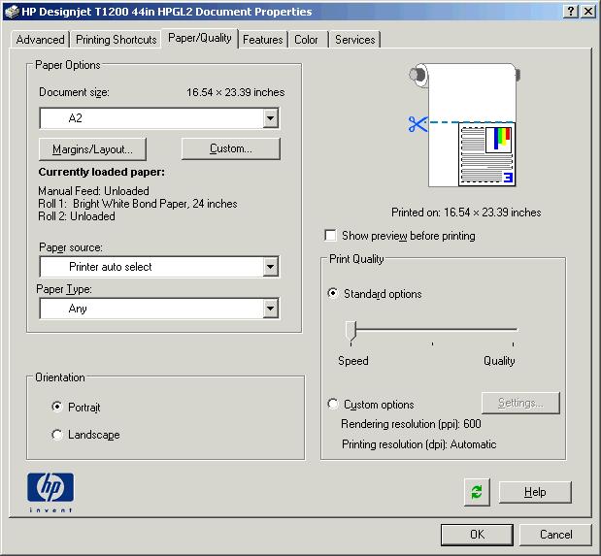
Task: Click document size '16.54 × 23.39 inches' value
Action: tap(235, 92)
